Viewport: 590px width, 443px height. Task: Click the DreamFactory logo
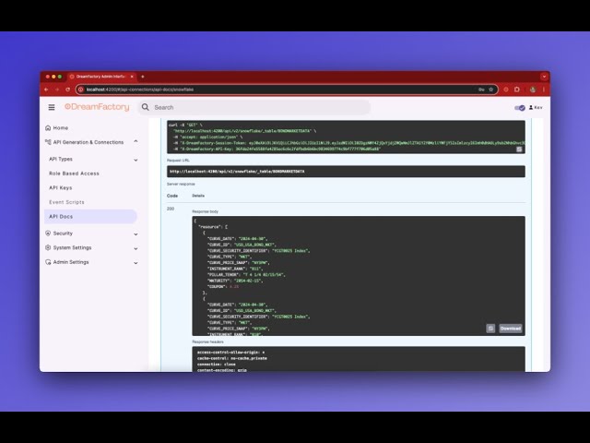pos(97,107)
